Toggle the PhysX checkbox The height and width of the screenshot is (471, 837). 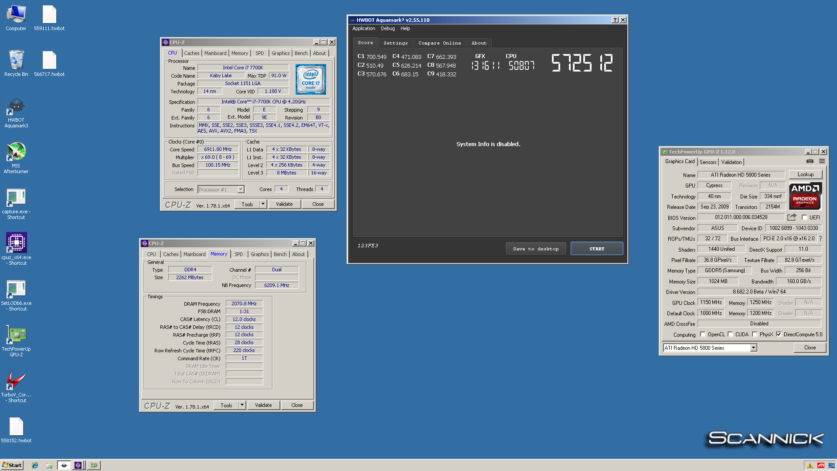[x=755, y=334]
